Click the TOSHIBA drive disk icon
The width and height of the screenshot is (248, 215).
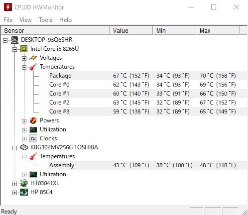click(24, 147)
